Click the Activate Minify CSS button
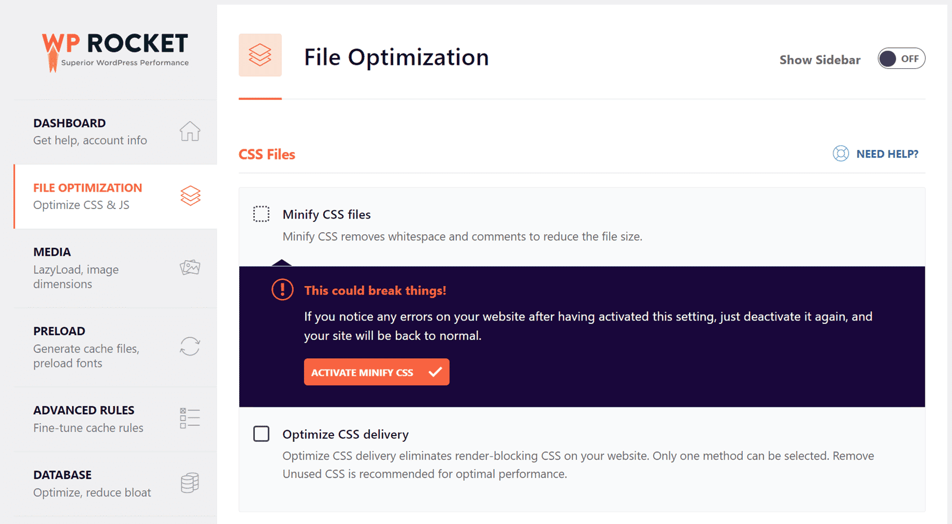Screen dimensions: 952x524 pyautogui.click(x=377, y=372)
